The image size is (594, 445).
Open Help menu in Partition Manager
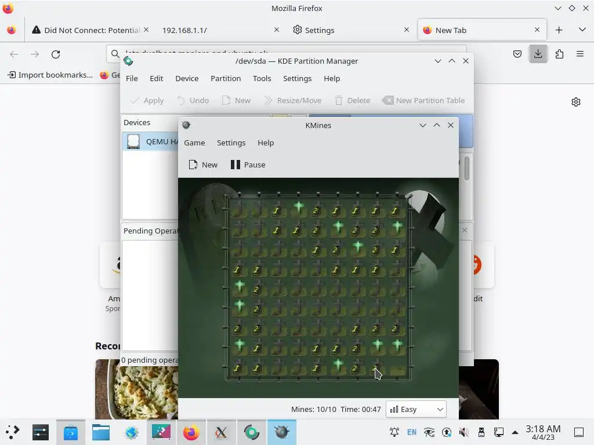(x=332, y=78)
